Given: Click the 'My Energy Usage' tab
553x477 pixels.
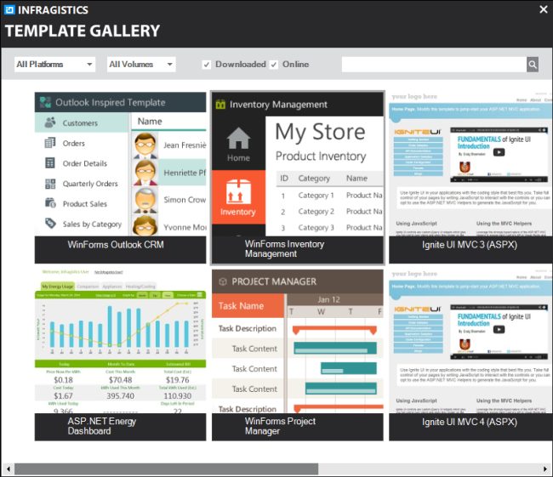Looking at the screenshot, I should coord(58,287).
